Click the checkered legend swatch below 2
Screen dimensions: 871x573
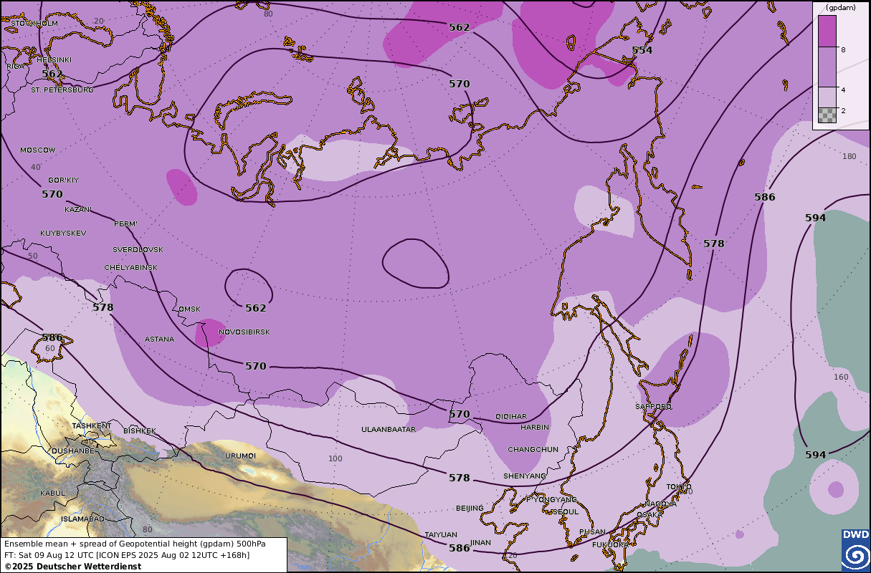pyautogui.click(x=827, y=115)
